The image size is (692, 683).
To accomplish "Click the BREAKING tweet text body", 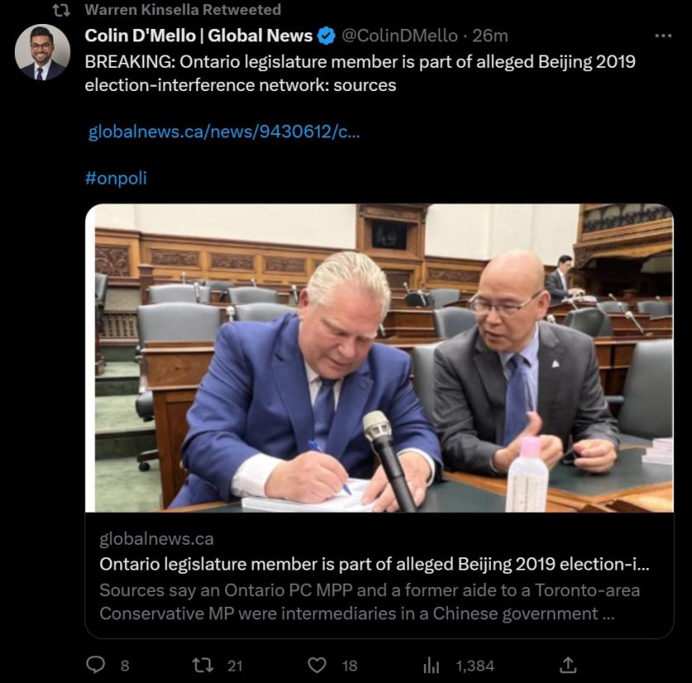I will [x=360, y=73].
